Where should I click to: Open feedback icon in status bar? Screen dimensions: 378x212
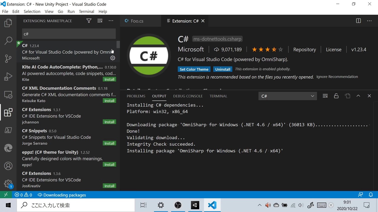click(360, 195)
